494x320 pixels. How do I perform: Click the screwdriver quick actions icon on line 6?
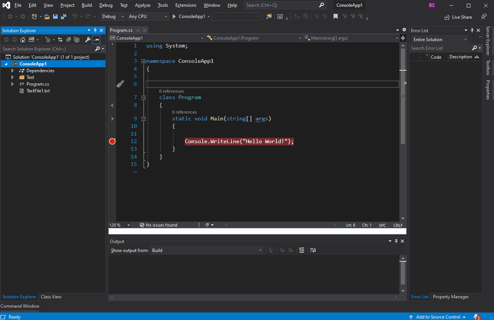click(x=120, y=84)
